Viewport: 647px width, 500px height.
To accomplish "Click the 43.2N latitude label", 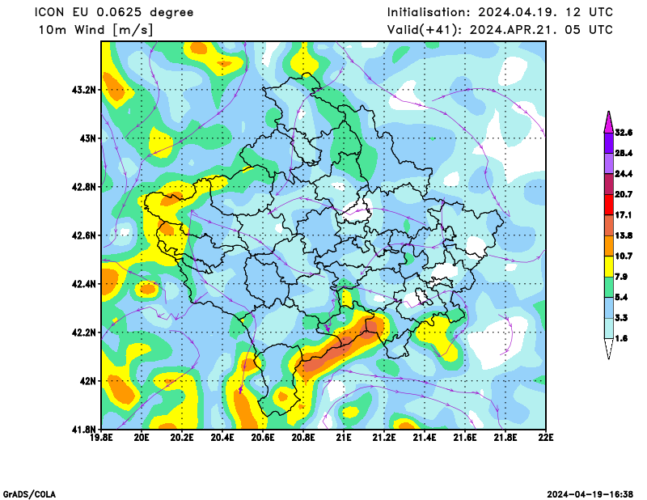I will click(x=84, y=90).
